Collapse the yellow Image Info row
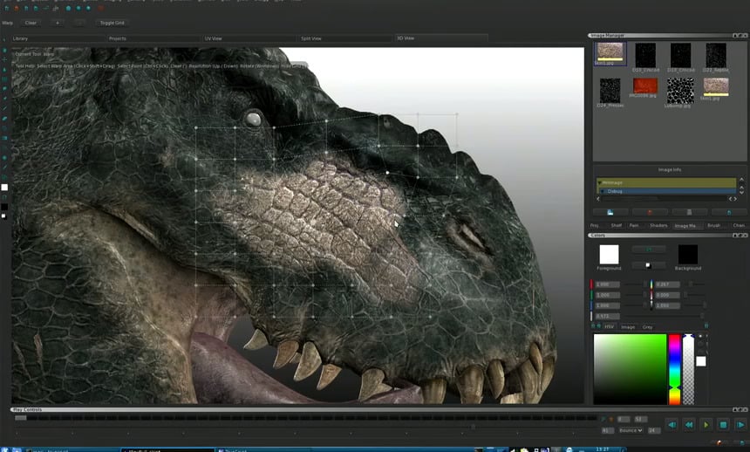The image size is (750, 452). pos(600,182)
